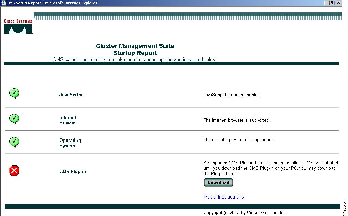Viewport: 348px width, 216px height.
Task: Click the Internet Explorer icon in the title bar
Action: [x=3, y=3]
